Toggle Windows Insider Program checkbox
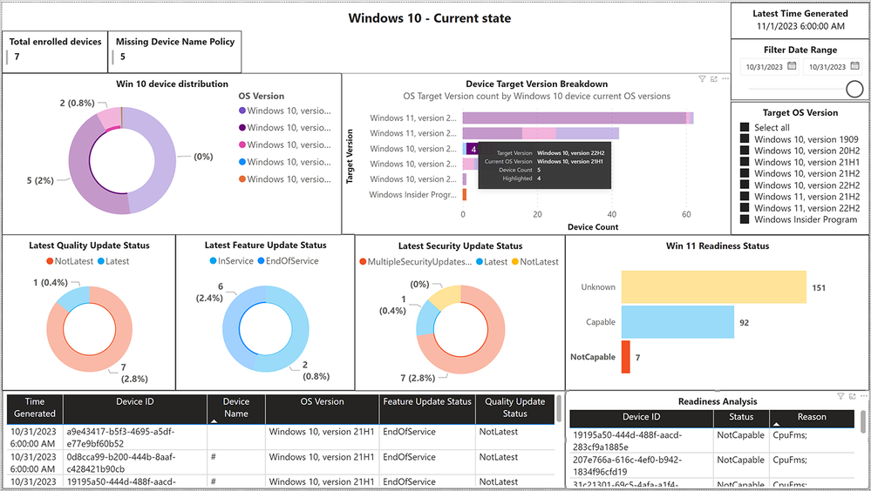Viewport: 871px width, 491px height. [x=745, y=219]
